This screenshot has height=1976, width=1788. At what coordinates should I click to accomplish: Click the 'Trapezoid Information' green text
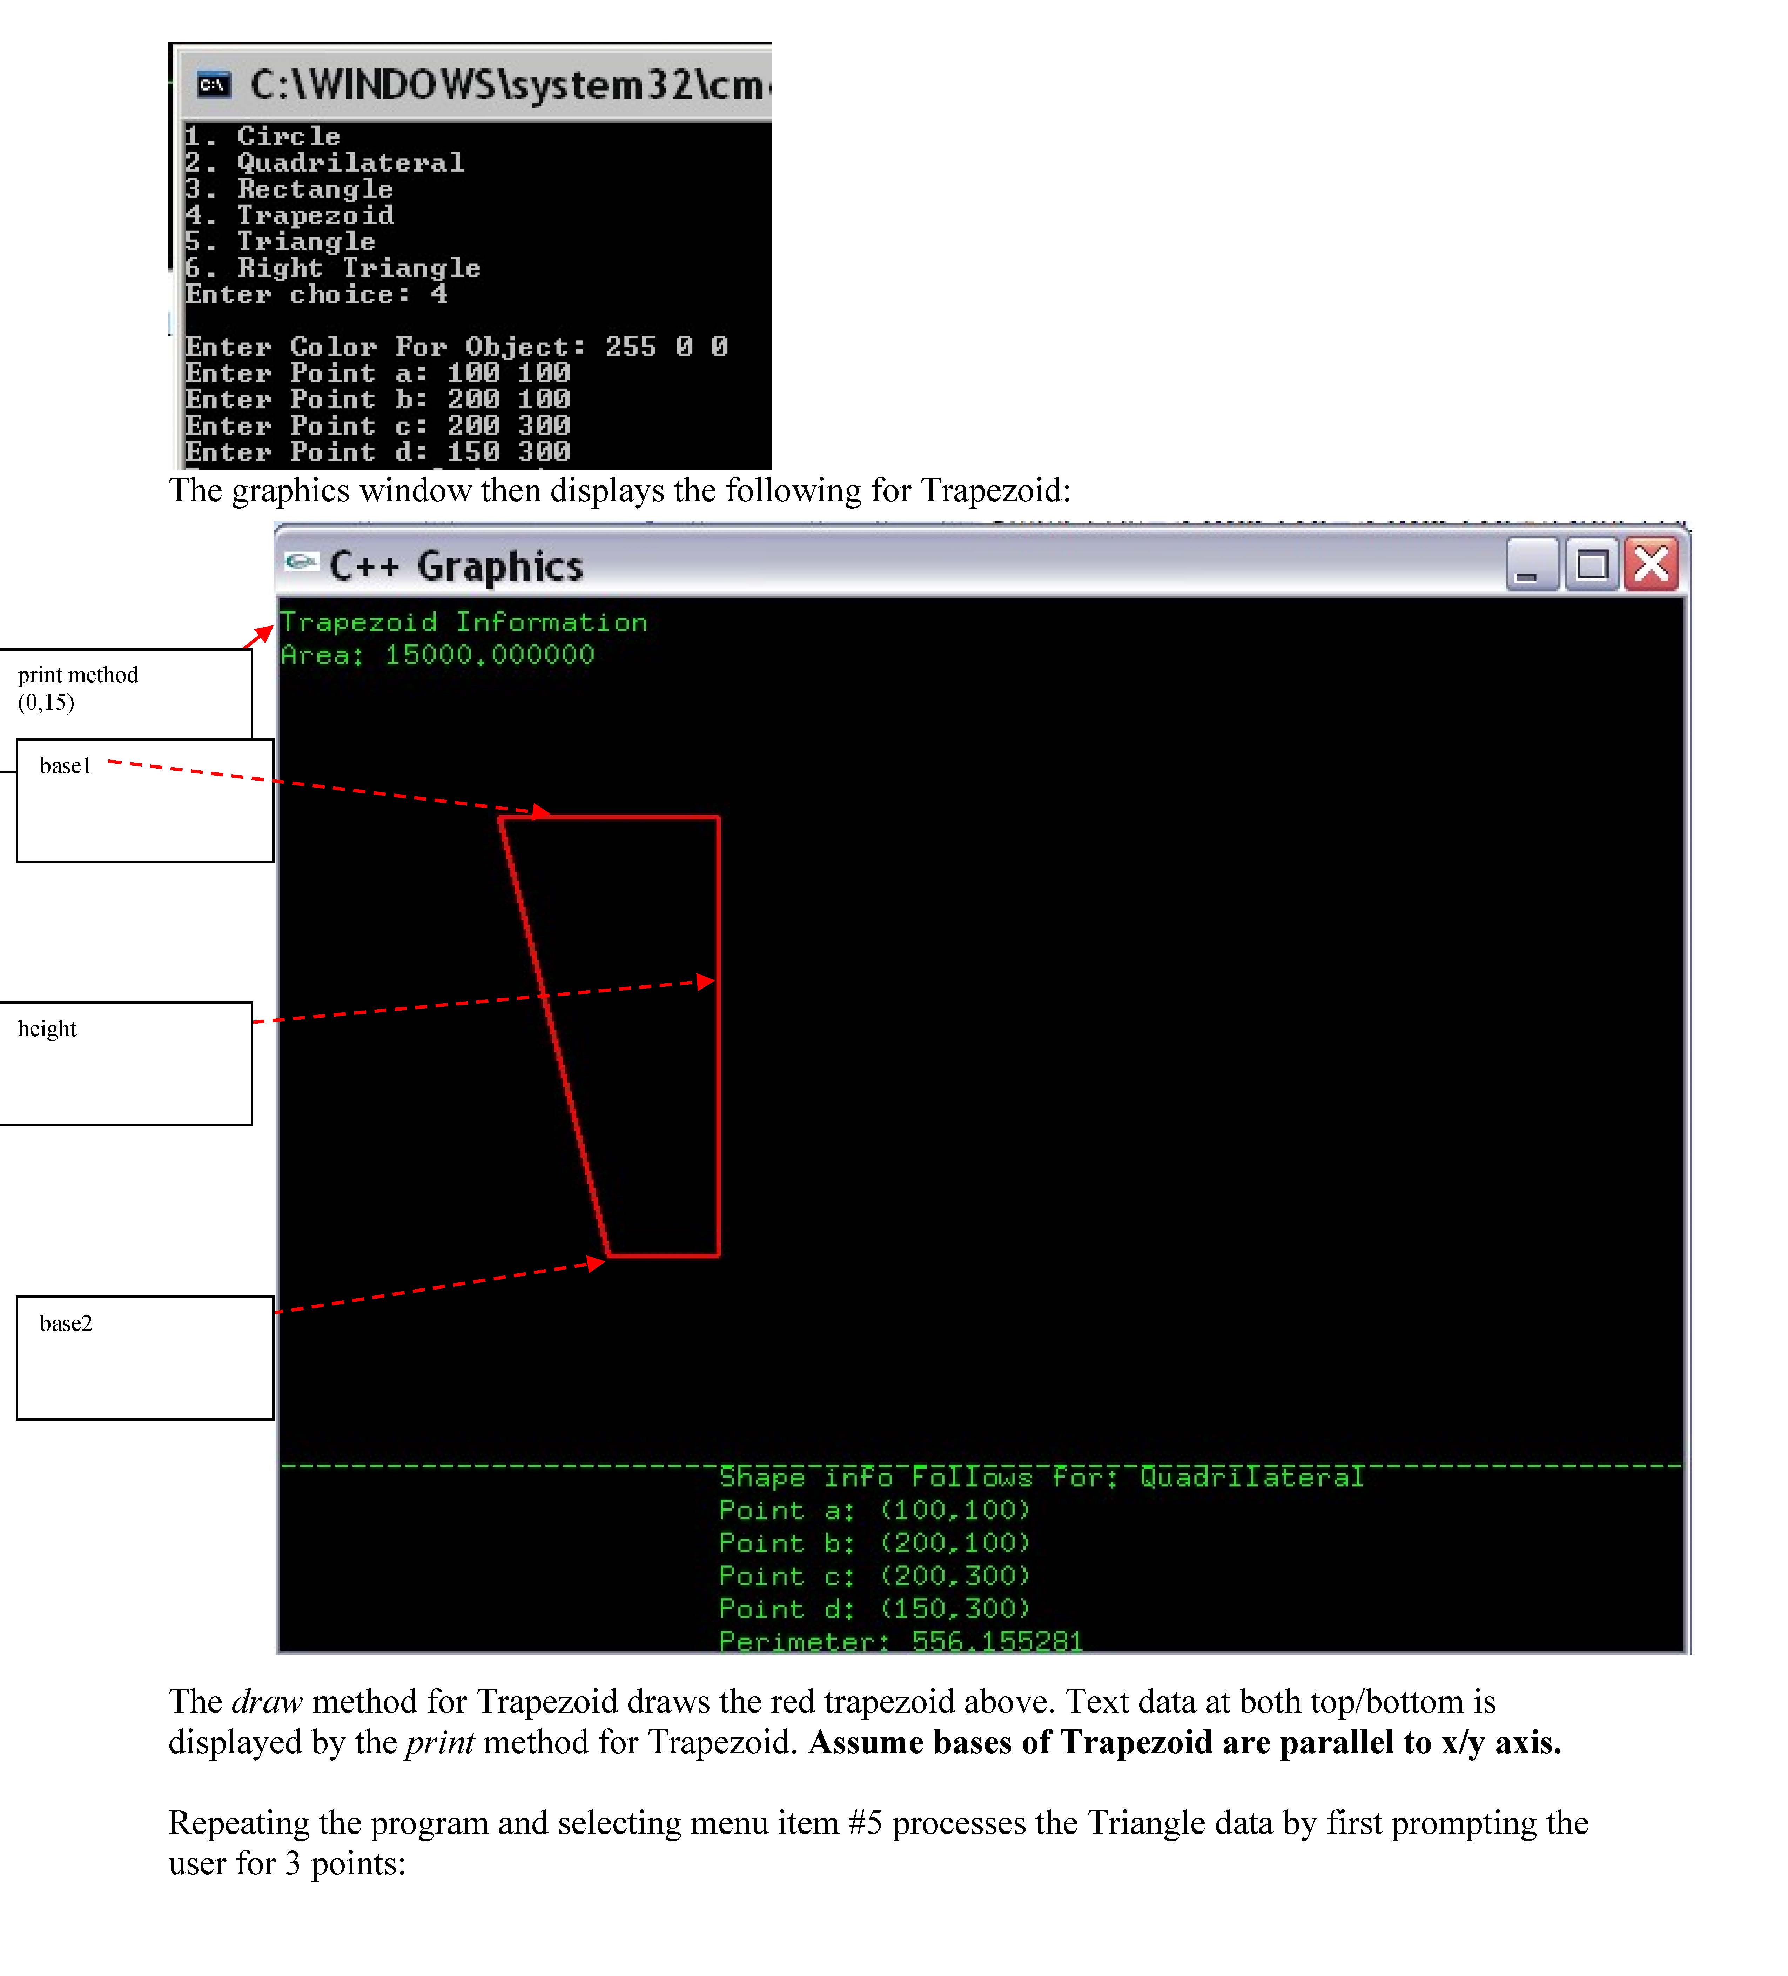463,622
